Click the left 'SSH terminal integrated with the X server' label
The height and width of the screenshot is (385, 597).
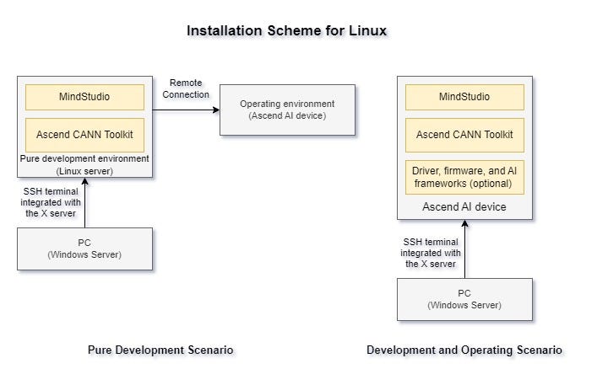[51, 202]
